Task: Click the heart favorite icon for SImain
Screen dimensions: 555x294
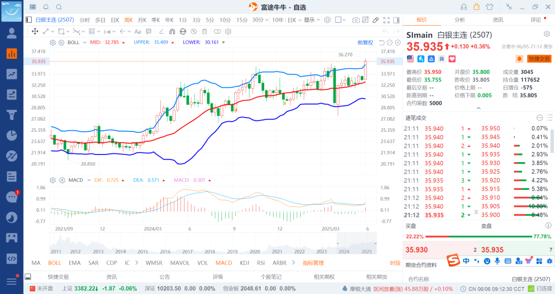Action: pyautogui.click(x=452, y=58)
